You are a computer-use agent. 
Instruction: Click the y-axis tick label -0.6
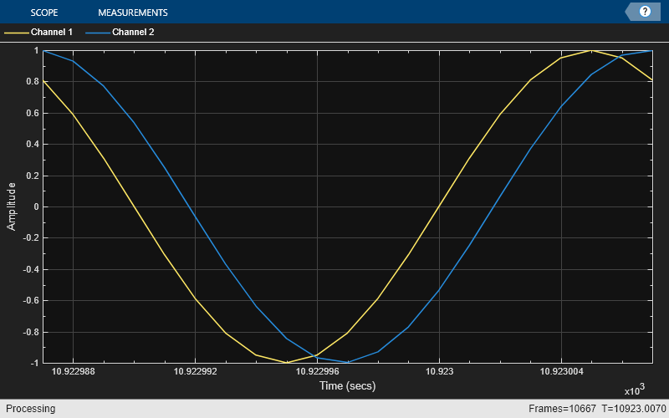[31, 301]
